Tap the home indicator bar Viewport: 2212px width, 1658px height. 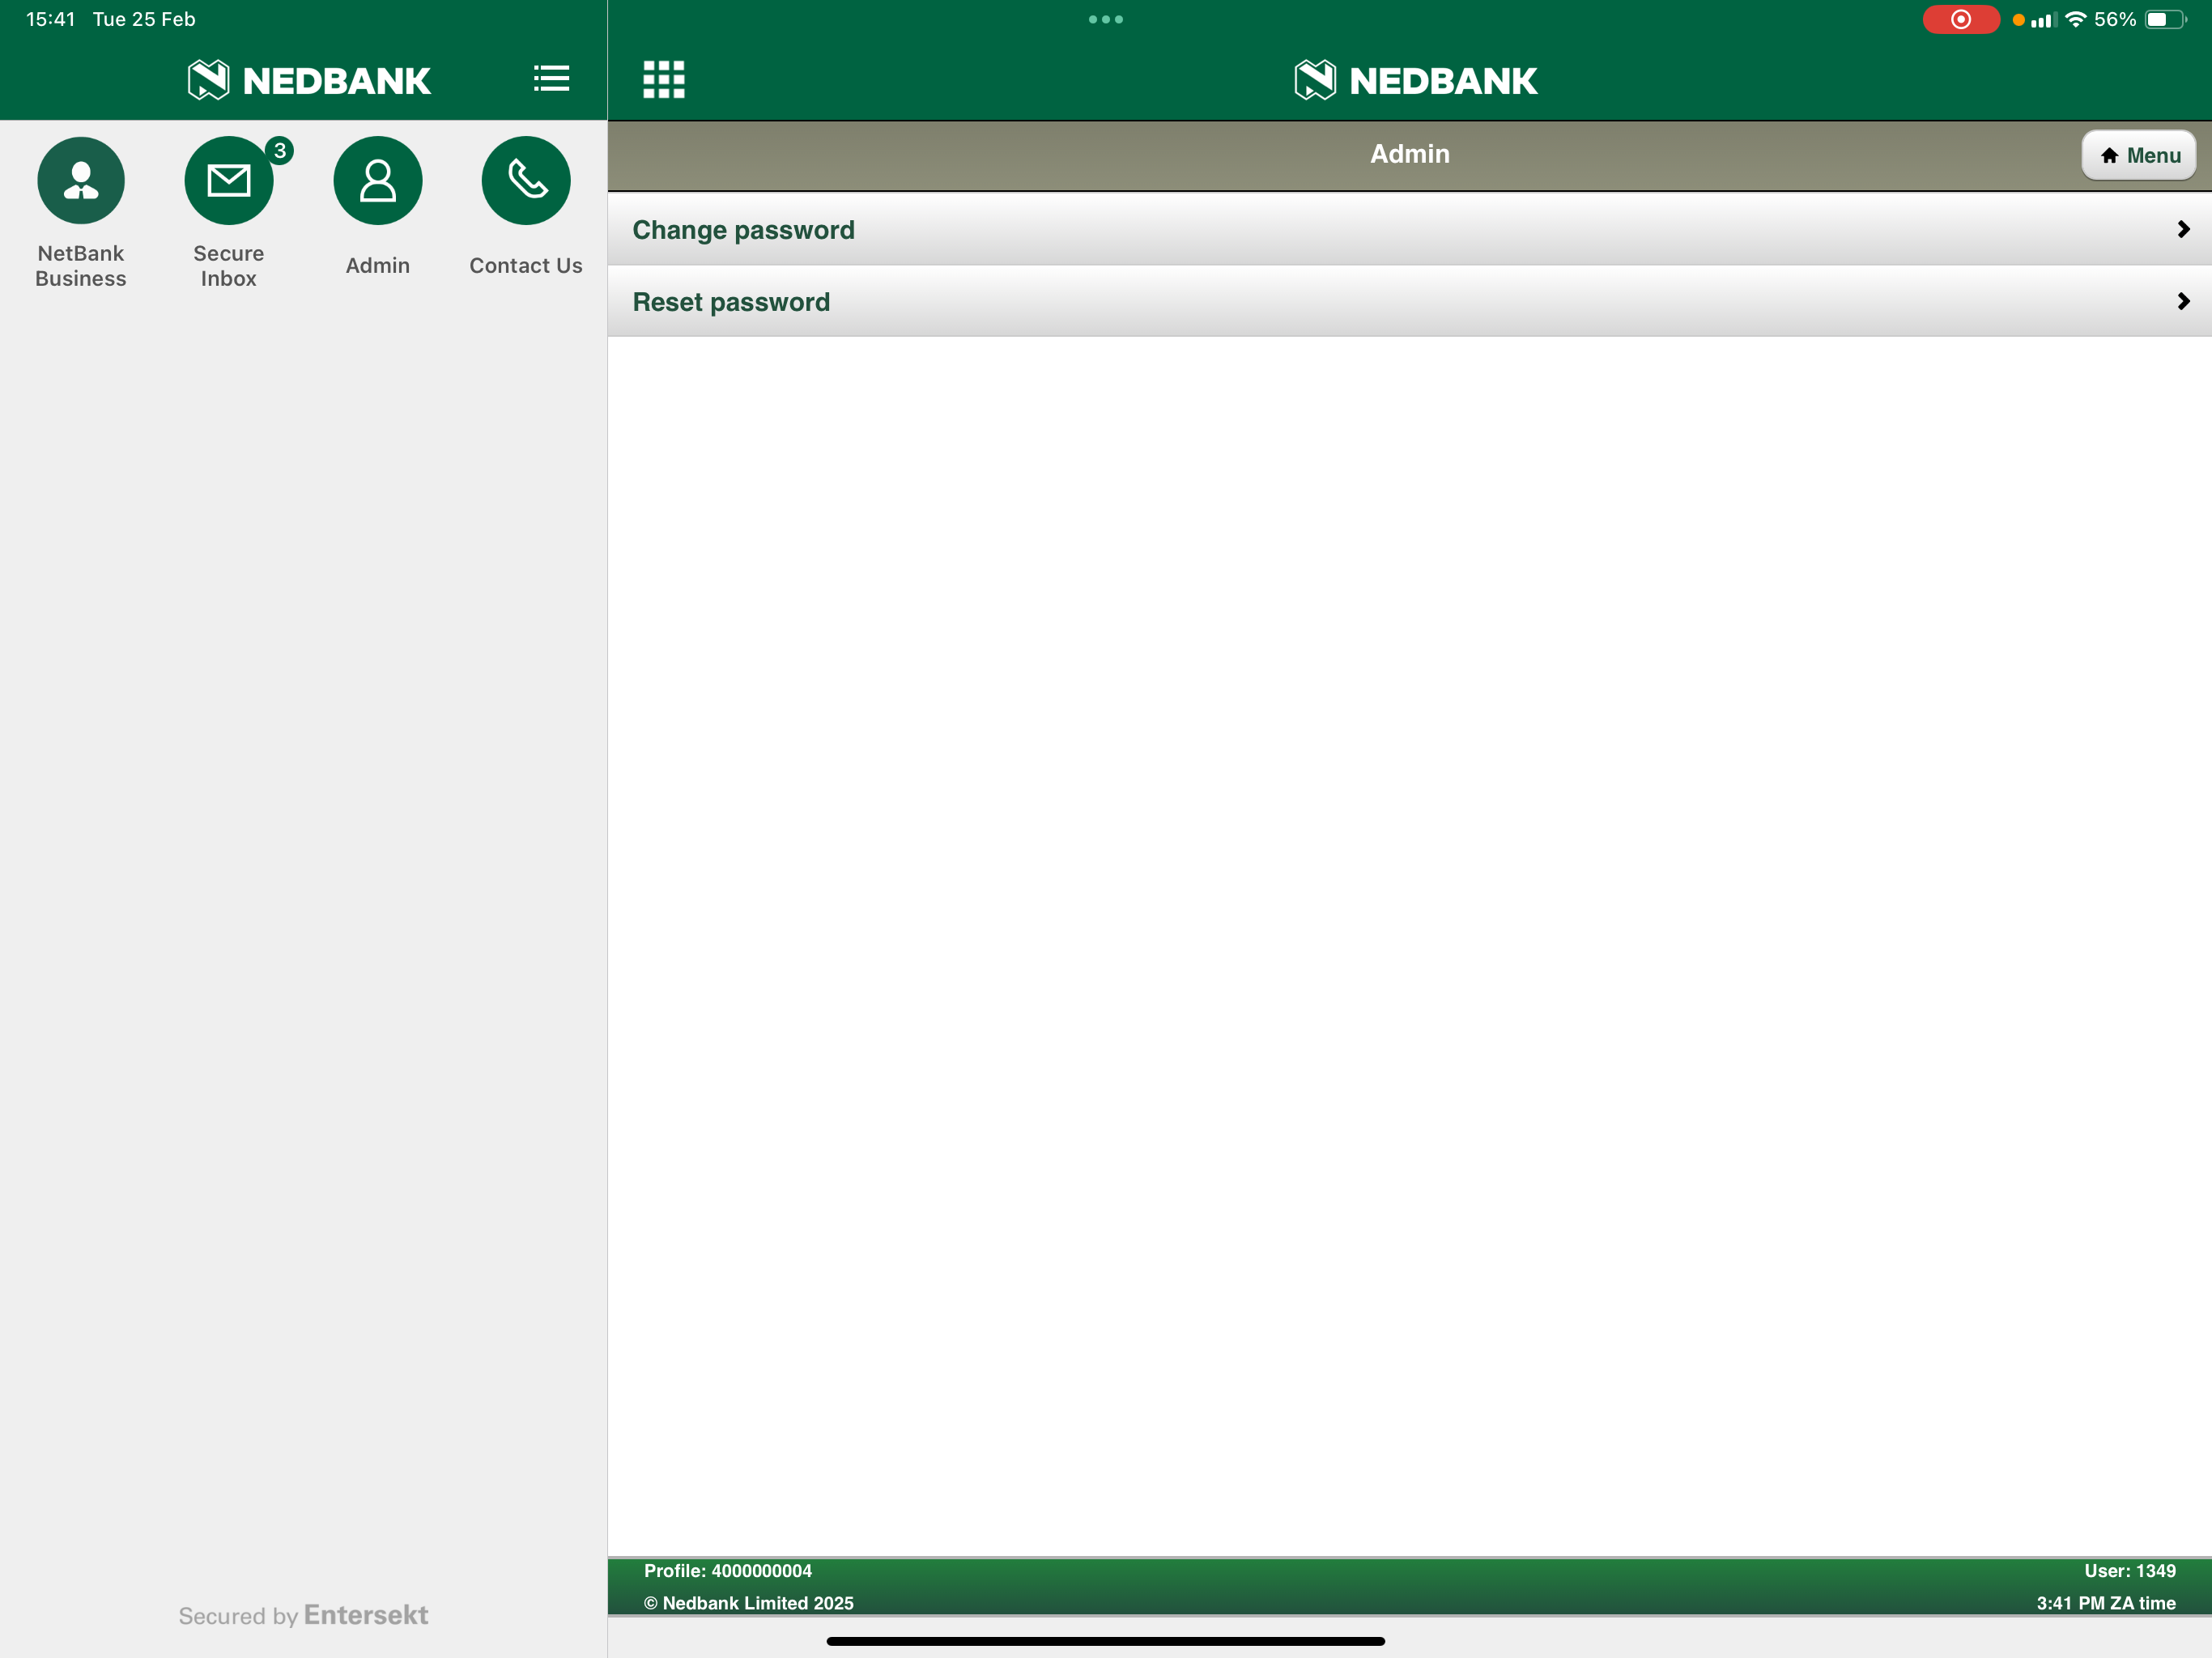point(1106,1641)
